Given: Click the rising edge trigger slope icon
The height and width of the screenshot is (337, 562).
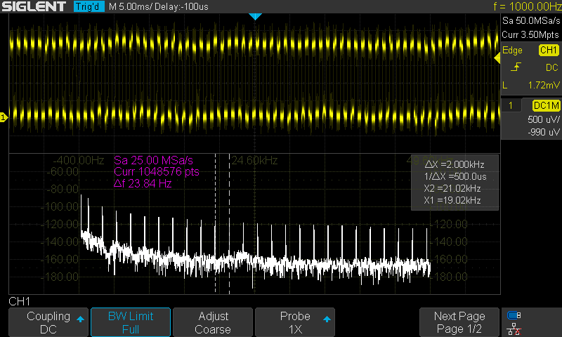Looking at the screenshot, I should pos(516,67).
